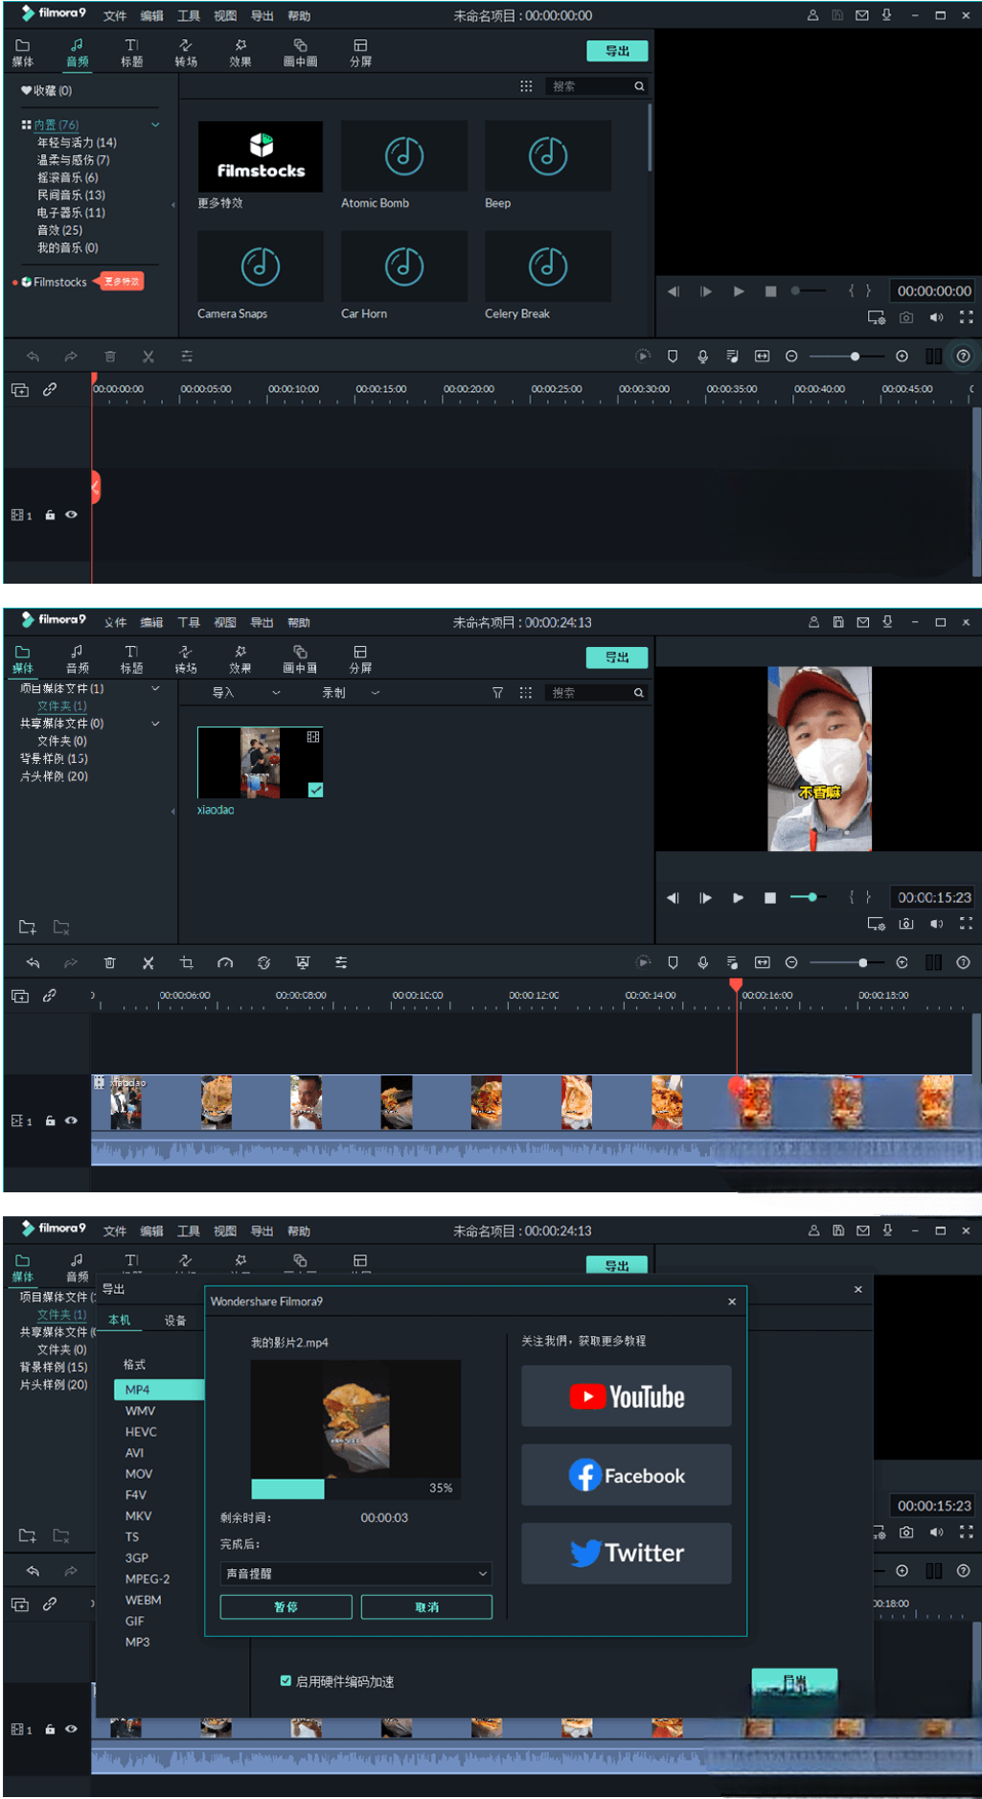This screenshot has width=982, height=1799.
Task: Open the Facebook link in the export dialog
Action: 627,1475
